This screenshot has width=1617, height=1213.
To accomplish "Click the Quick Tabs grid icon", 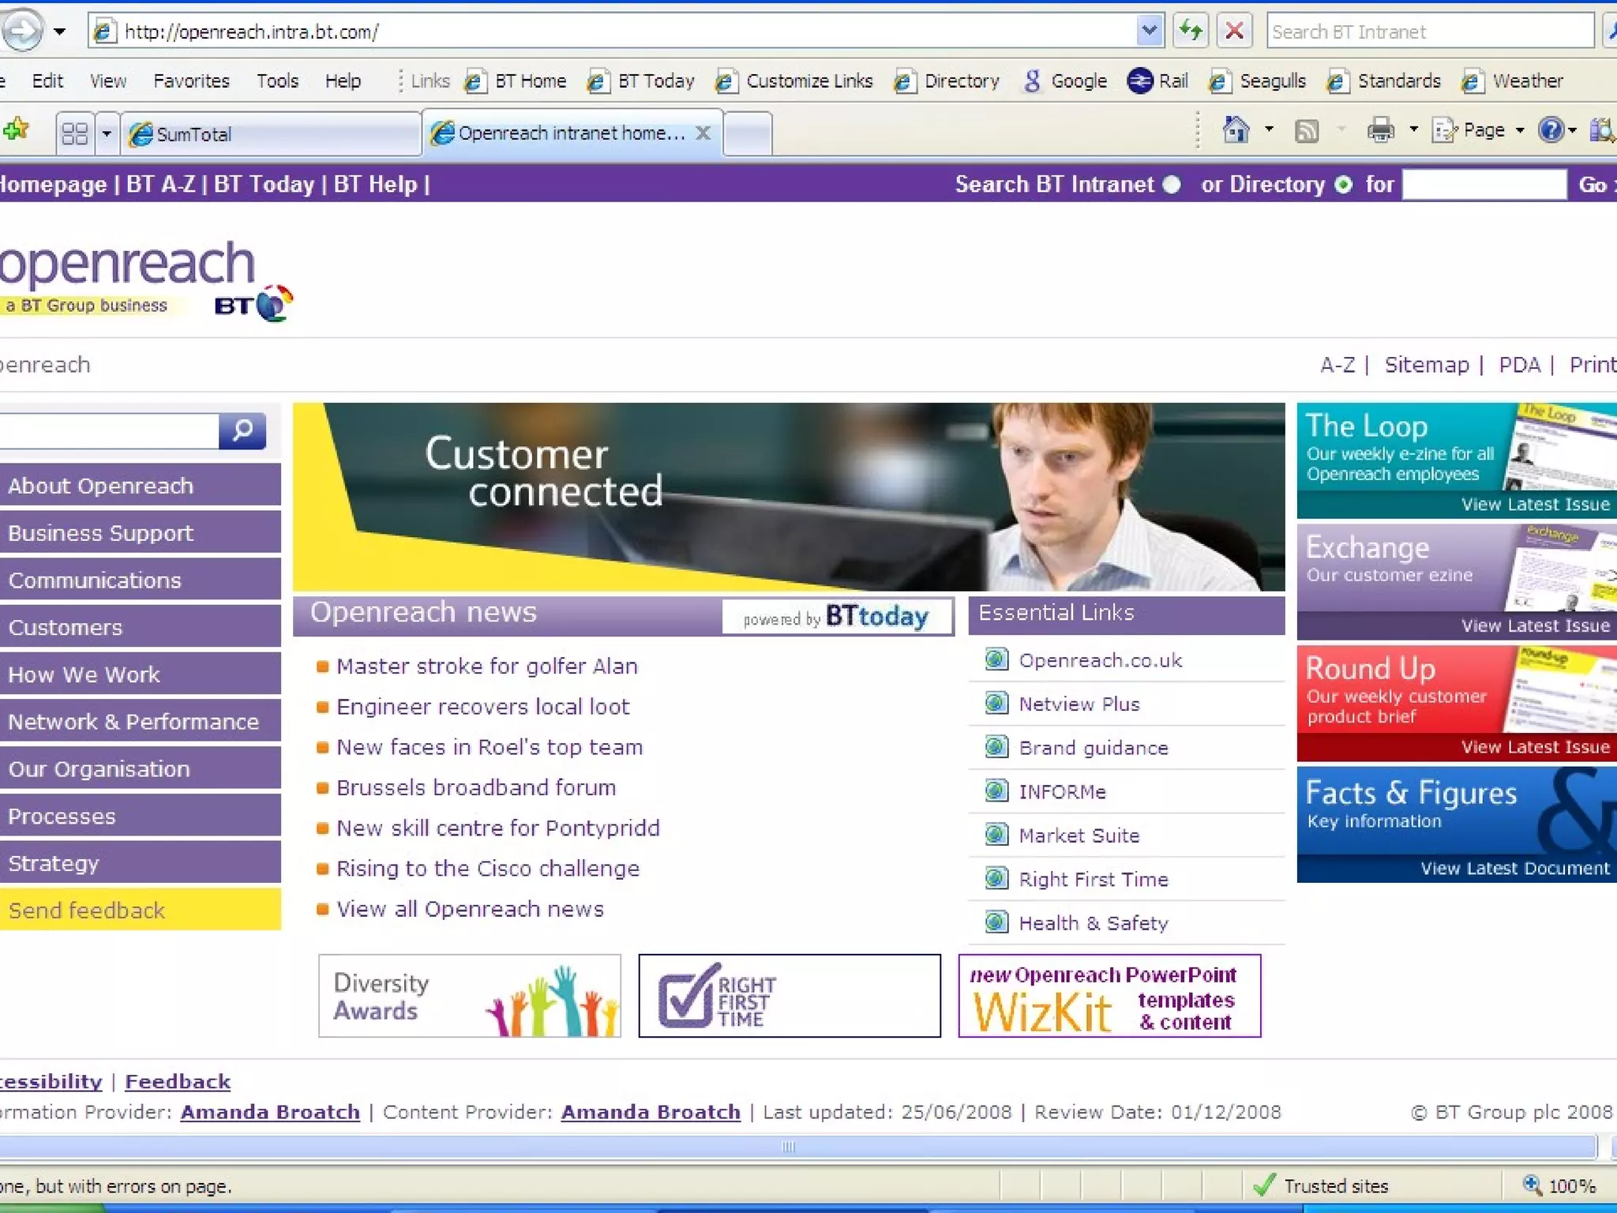I will [74, 133].
